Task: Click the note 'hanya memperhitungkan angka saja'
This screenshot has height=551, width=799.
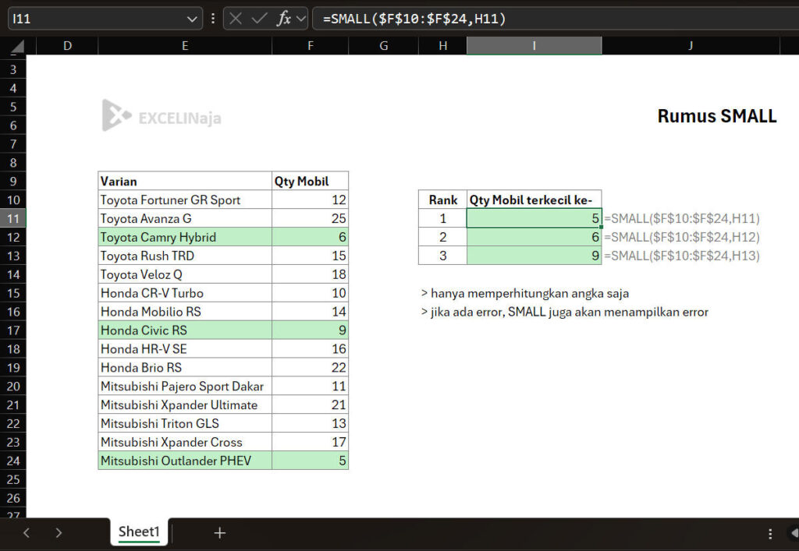Action: click(525, 294)
